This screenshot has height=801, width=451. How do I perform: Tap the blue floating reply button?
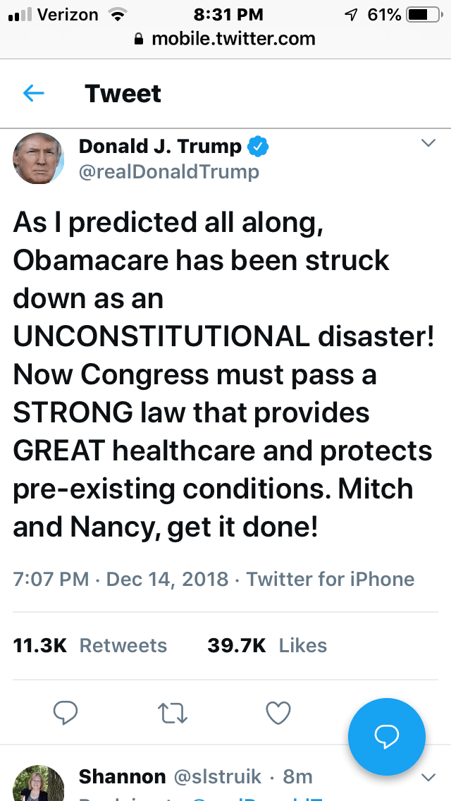click(x=387, y=736)
